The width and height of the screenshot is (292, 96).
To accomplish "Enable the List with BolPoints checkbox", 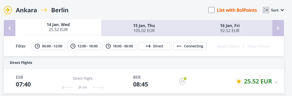I will pos(211,10).
